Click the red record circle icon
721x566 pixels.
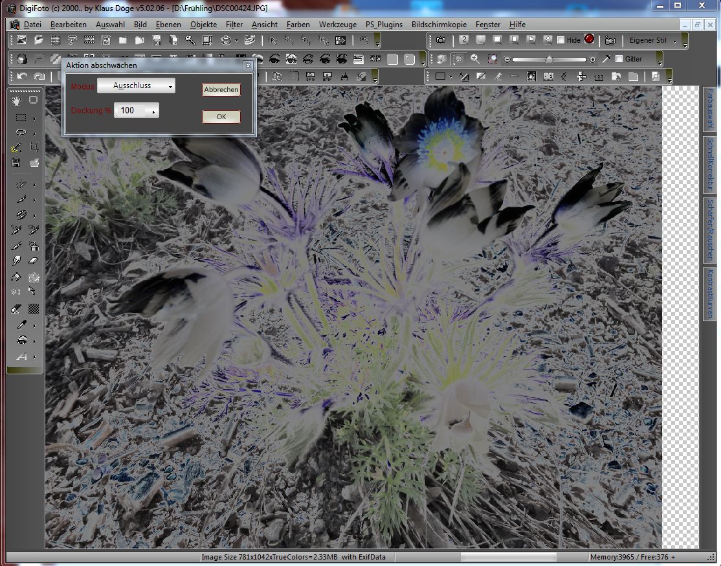tap(589, 40)
